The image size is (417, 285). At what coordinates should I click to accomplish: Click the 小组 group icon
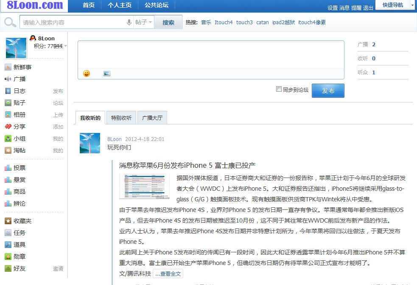pyautogui.click(x=8, y=138)
